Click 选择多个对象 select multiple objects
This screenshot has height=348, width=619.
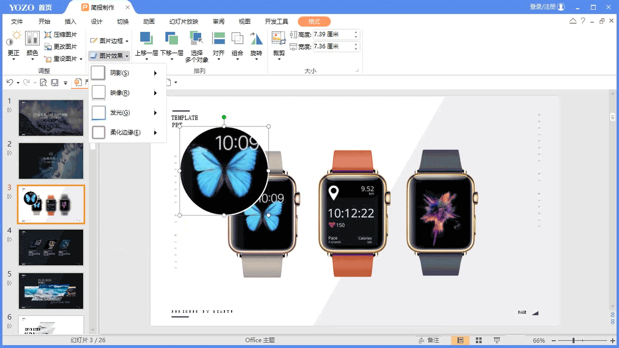click(x=197, y=46)
